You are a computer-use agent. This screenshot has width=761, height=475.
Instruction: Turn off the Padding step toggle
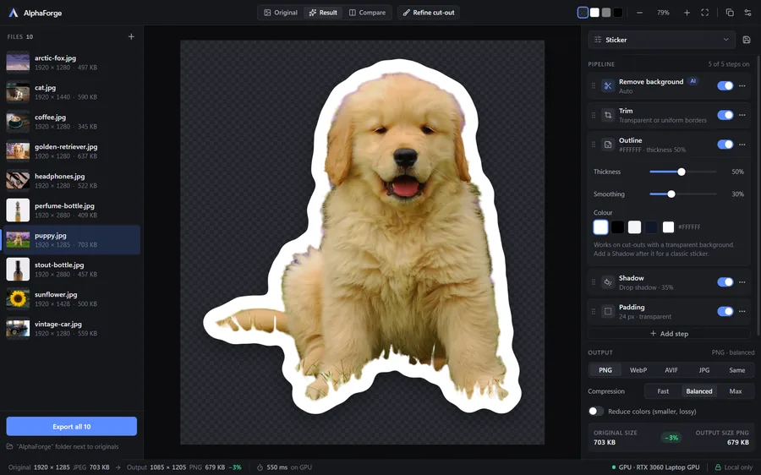(725, 312)
